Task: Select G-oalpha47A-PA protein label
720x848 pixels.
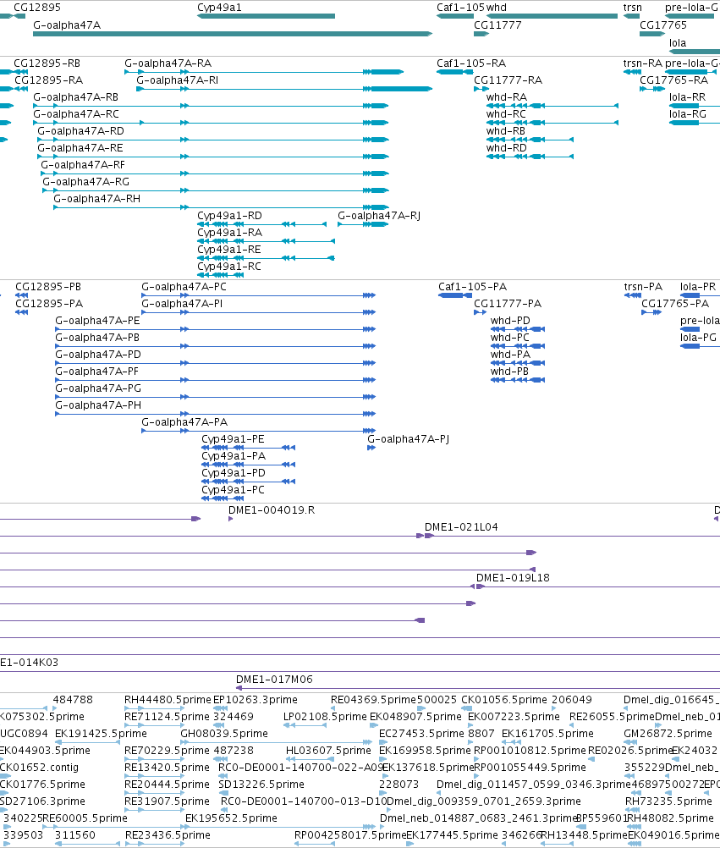Action: pos(184,421)
